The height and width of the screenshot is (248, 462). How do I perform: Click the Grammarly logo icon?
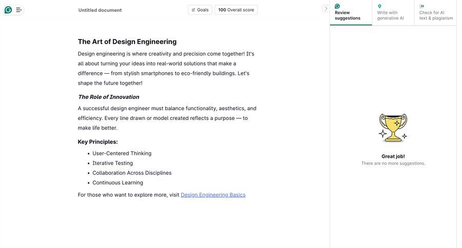pos(8,10)
